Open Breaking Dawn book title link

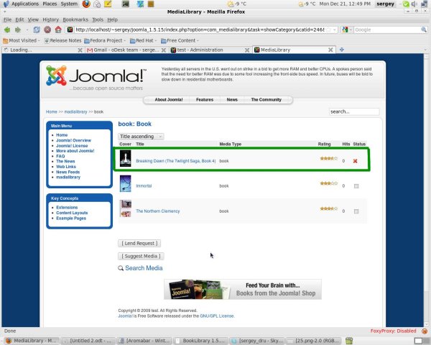pos(176,161)
